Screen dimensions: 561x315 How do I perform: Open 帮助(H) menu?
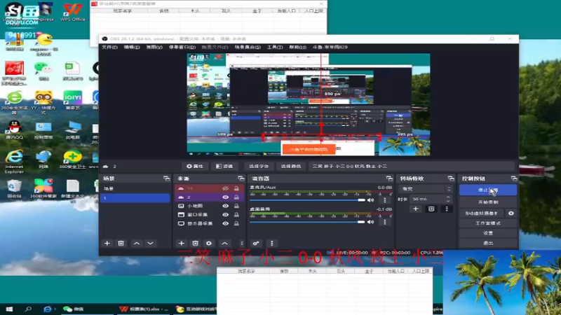(297, 47)
